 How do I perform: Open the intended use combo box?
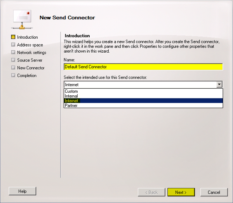[143, 84]
